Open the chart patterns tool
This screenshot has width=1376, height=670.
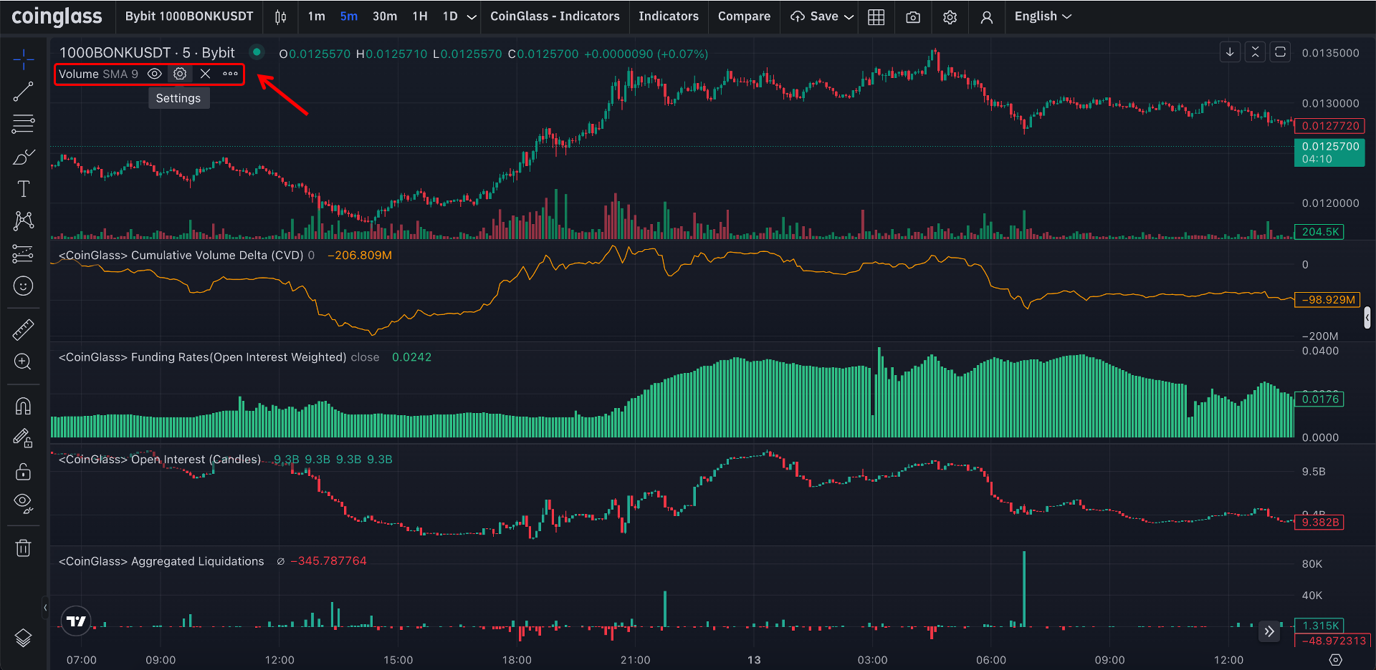click(x=23, y=221)
